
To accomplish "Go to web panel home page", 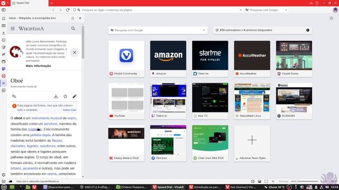I will tap(73, 18).
